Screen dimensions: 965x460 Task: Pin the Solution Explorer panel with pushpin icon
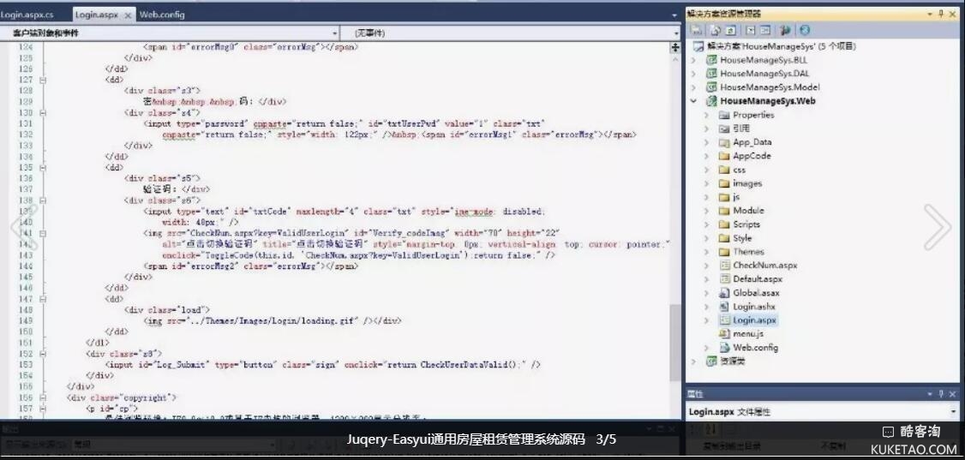pos(941,14)
